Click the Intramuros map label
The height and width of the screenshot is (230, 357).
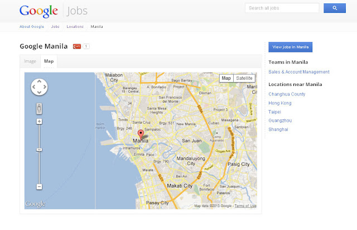pyautogui.click(x=132, y=148)
